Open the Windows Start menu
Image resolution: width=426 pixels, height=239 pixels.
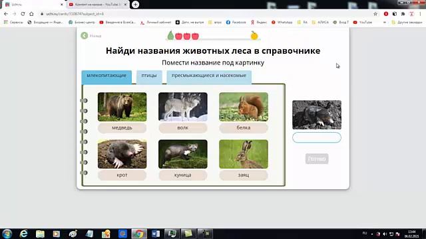tap(7, 234)
